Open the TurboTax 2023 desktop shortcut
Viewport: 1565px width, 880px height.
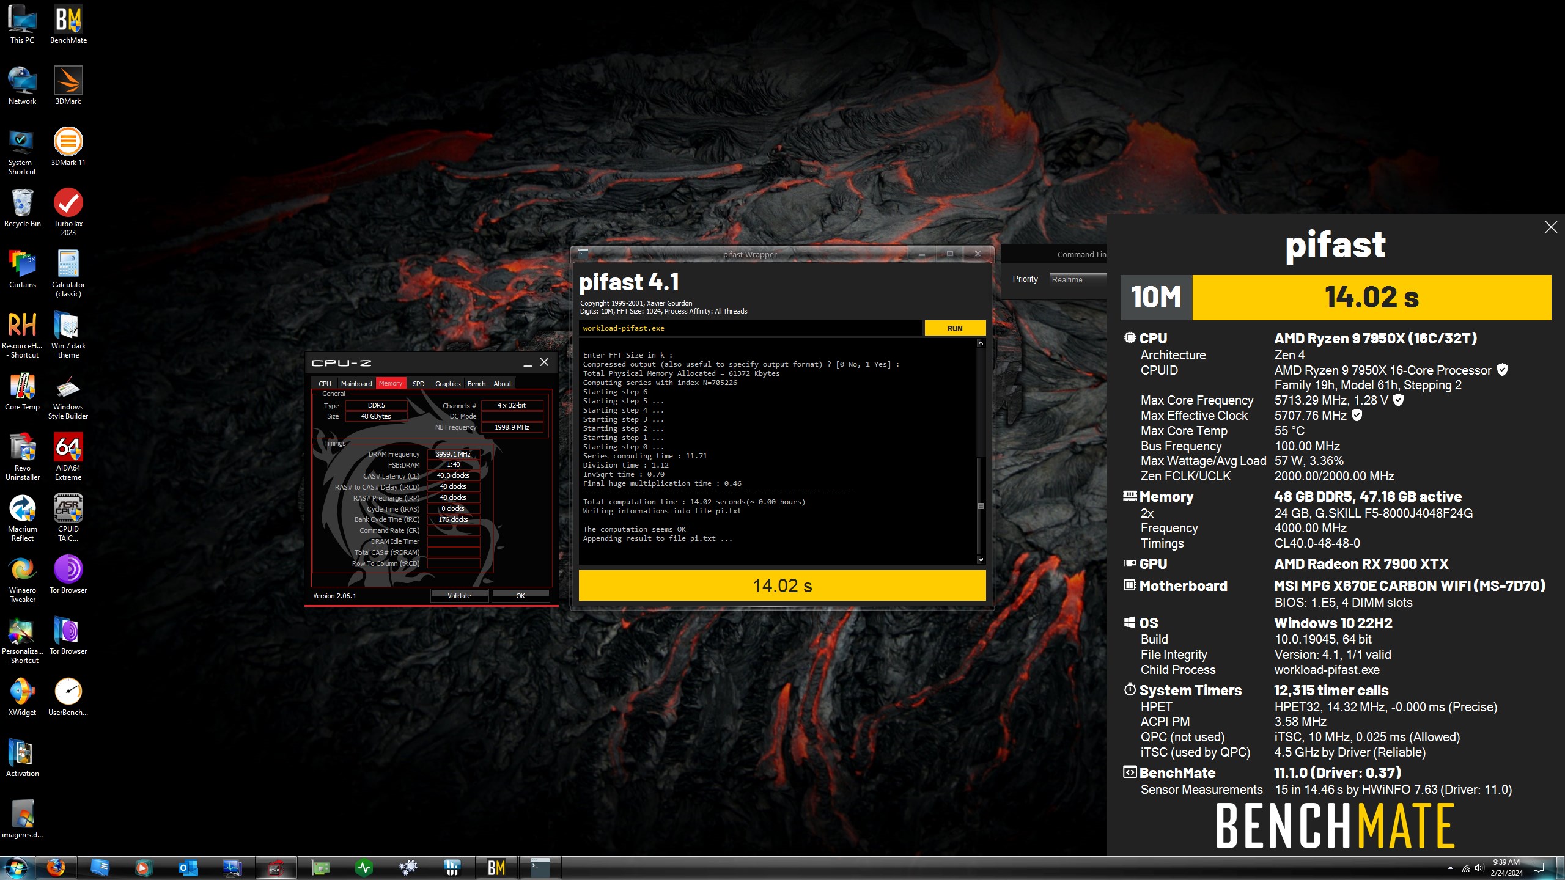68,213
